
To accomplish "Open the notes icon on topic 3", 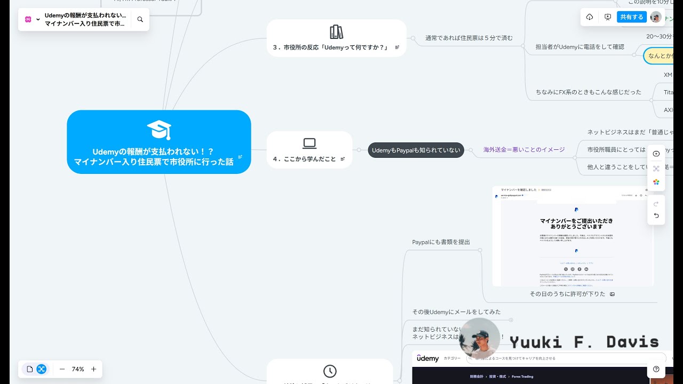I will coord(397,47).
